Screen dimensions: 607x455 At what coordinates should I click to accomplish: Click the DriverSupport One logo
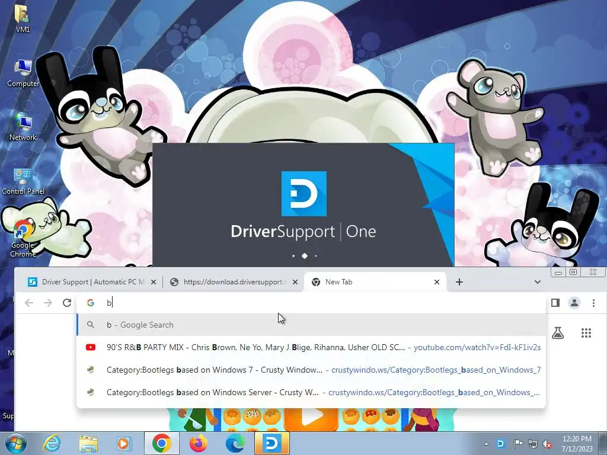click(x=303, y=194)
